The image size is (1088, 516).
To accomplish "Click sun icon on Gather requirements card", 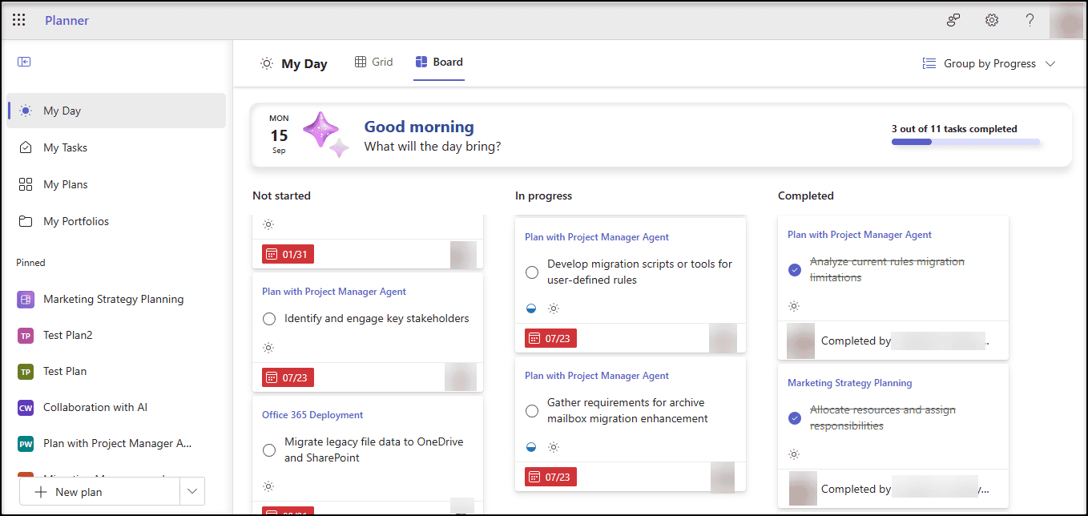I will (x=553, y=446).
